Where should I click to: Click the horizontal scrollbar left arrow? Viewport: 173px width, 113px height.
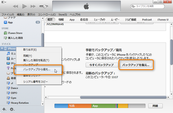(46, 97)
